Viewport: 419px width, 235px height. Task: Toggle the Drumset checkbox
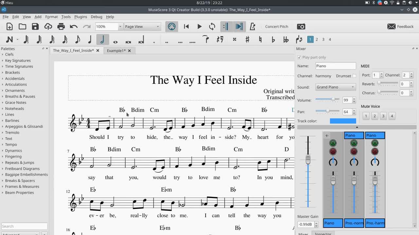point(354,76)
